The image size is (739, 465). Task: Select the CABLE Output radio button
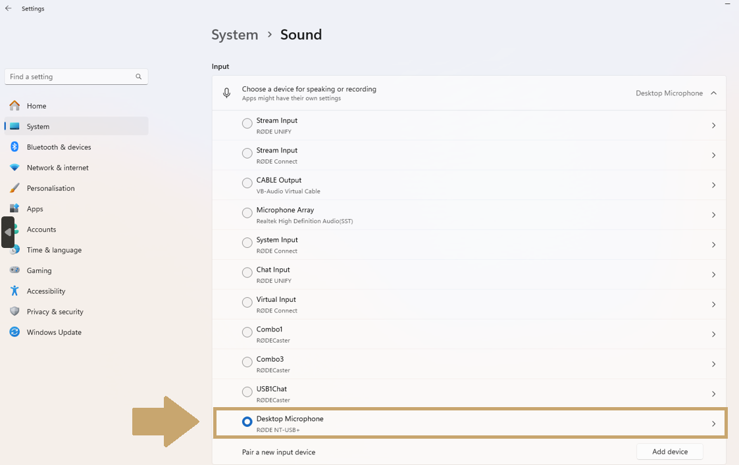click(x=247, y=183)
